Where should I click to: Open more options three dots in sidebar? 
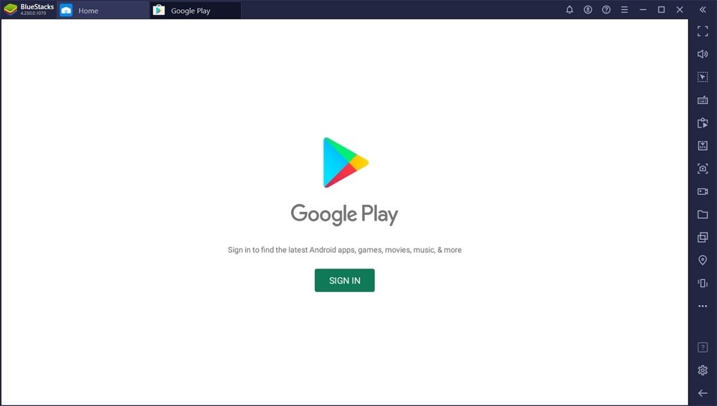click(x=703, y=306)
